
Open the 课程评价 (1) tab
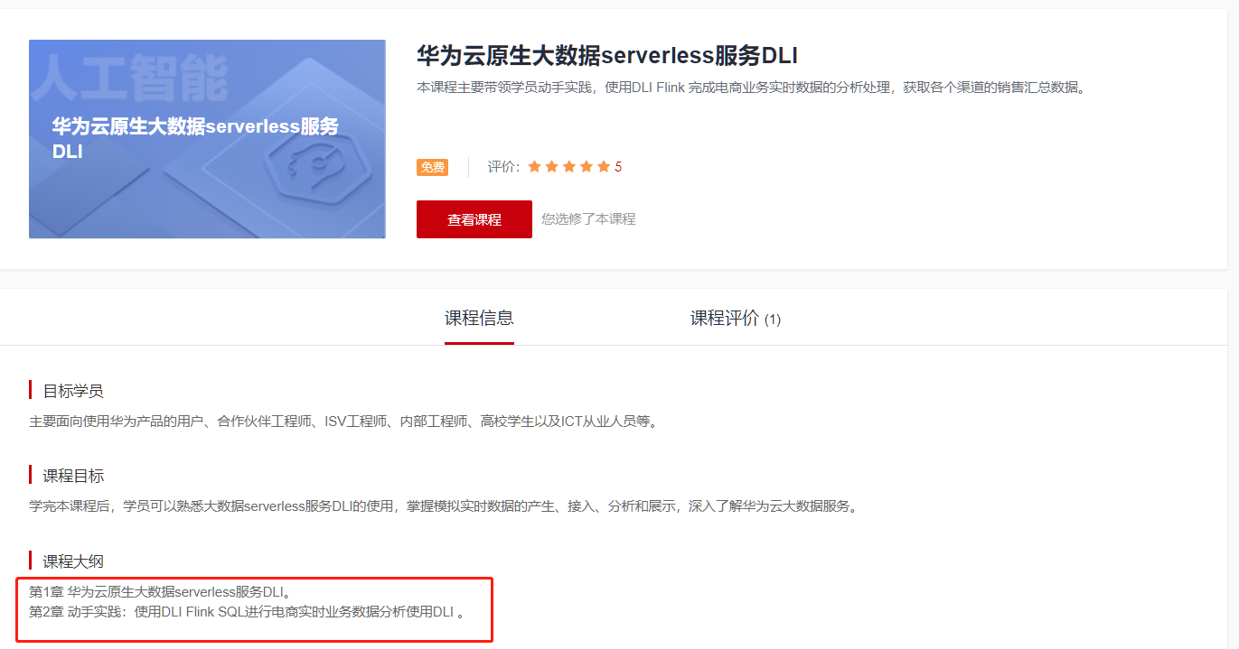[736, 319]
